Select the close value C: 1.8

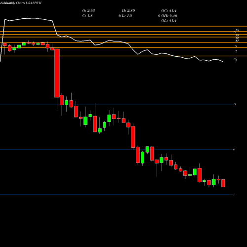click(x=87, y=16)
